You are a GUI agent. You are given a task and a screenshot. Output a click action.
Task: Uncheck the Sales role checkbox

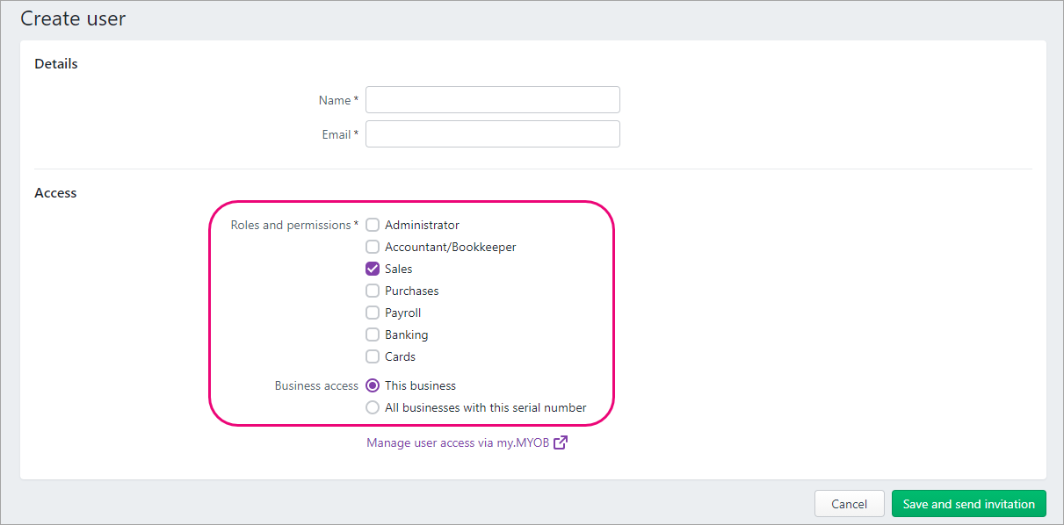[373, 269]
